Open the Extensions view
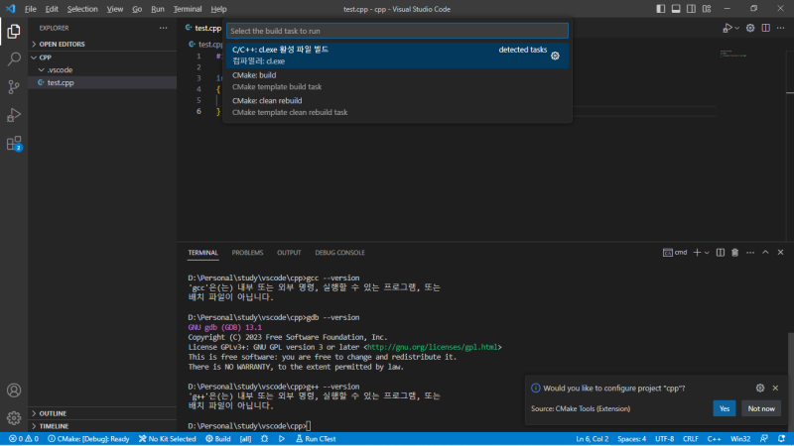 click(14, 144)
